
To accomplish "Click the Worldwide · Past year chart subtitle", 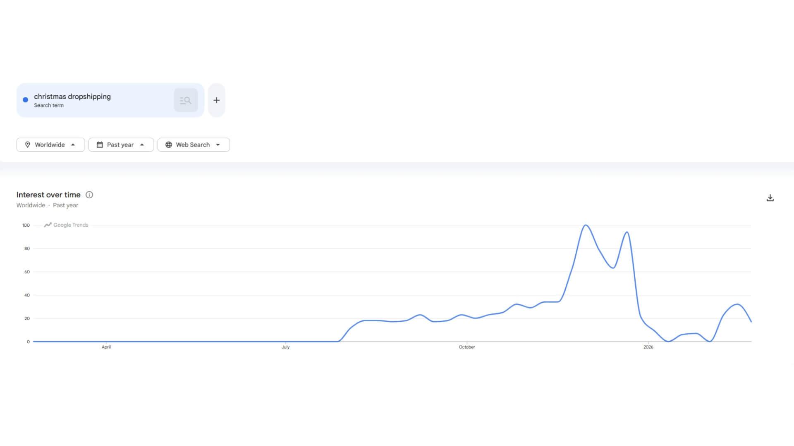I will [x=47, y=205].
